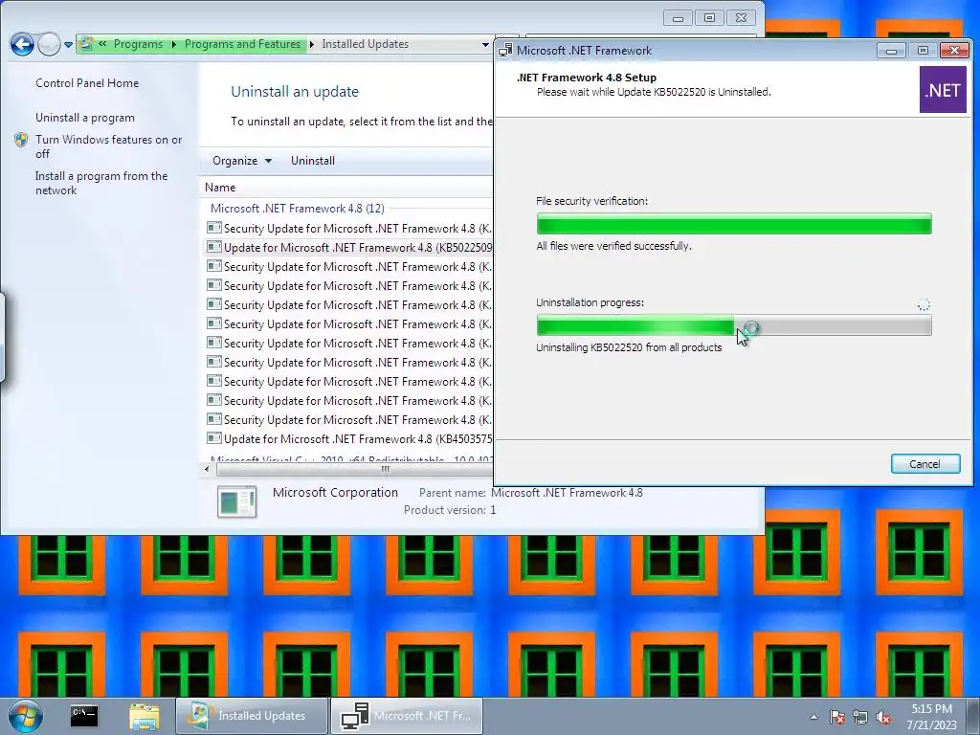
Task: Click Show desktop strip at taskbar end
Action: click(972, 716)
